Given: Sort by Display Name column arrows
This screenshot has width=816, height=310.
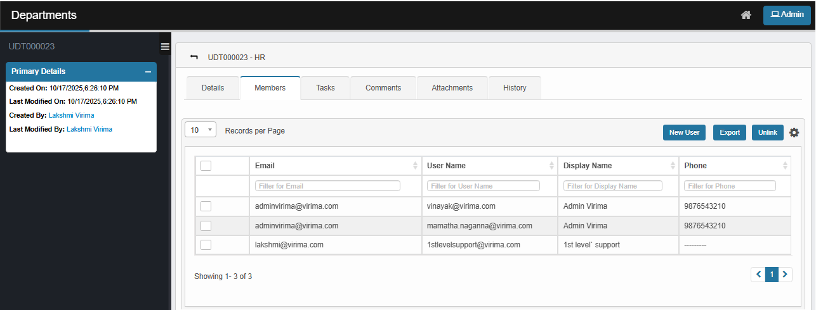Looking at the screenshot, I should pos(673,166).
